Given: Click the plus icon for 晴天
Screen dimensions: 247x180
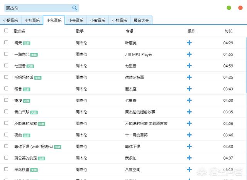Looking at the screenshot, I should (x=189, y=43).
